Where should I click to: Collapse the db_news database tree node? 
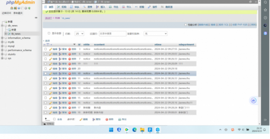[2, 26]
